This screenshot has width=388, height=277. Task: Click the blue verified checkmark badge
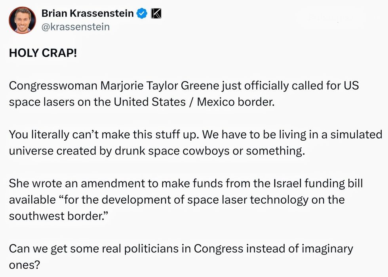tap(141, 14)
